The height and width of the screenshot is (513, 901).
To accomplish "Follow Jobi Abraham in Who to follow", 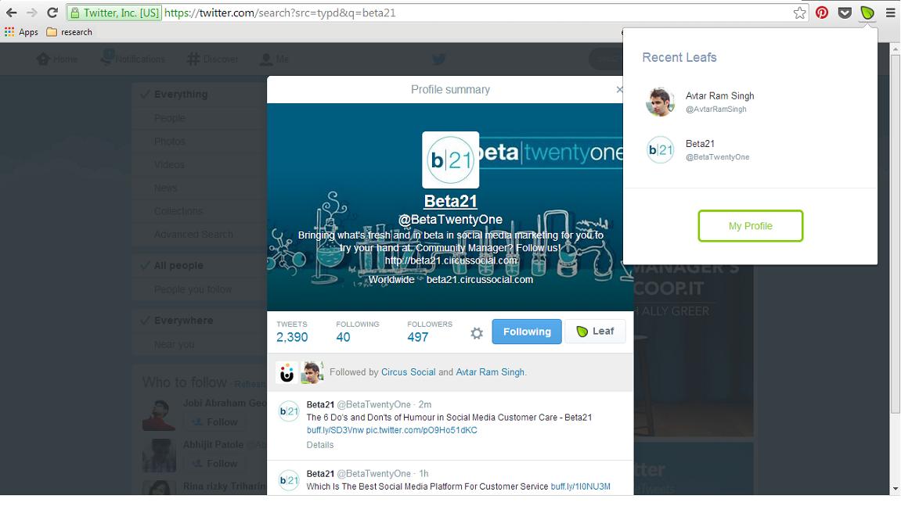I will click(x=216, y=422).
